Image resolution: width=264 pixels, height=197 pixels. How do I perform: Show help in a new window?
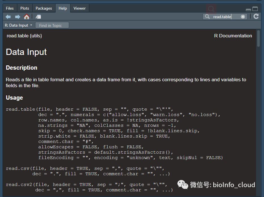38,17
